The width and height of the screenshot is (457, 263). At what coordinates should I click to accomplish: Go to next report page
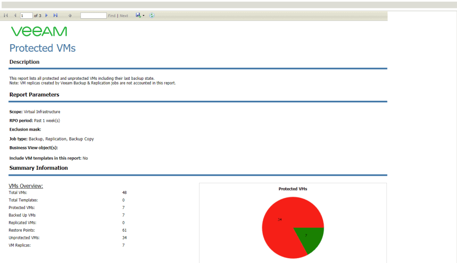[x=46, y=16]
